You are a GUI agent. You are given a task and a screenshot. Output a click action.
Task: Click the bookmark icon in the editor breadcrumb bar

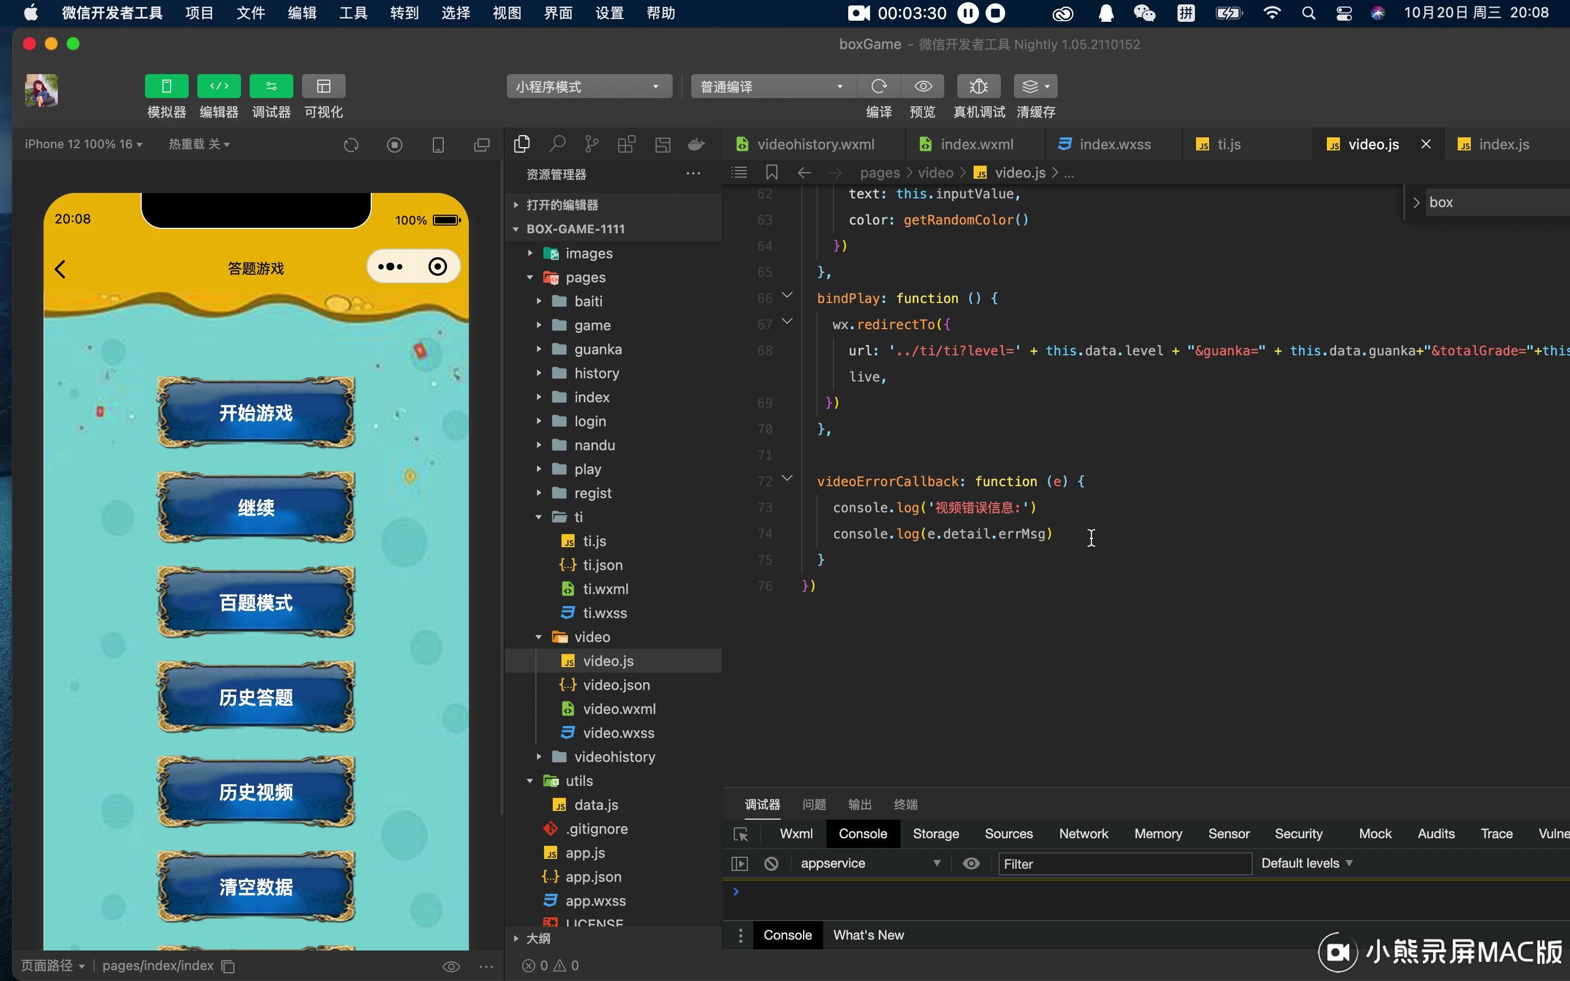coord(771,173)
